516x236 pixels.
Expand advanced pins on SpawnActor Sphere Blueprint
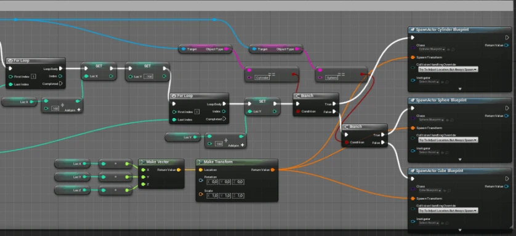coord(460,160)
